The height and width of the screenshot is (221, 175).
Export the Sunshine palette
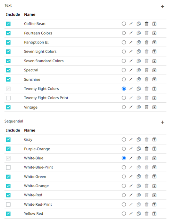154,79
